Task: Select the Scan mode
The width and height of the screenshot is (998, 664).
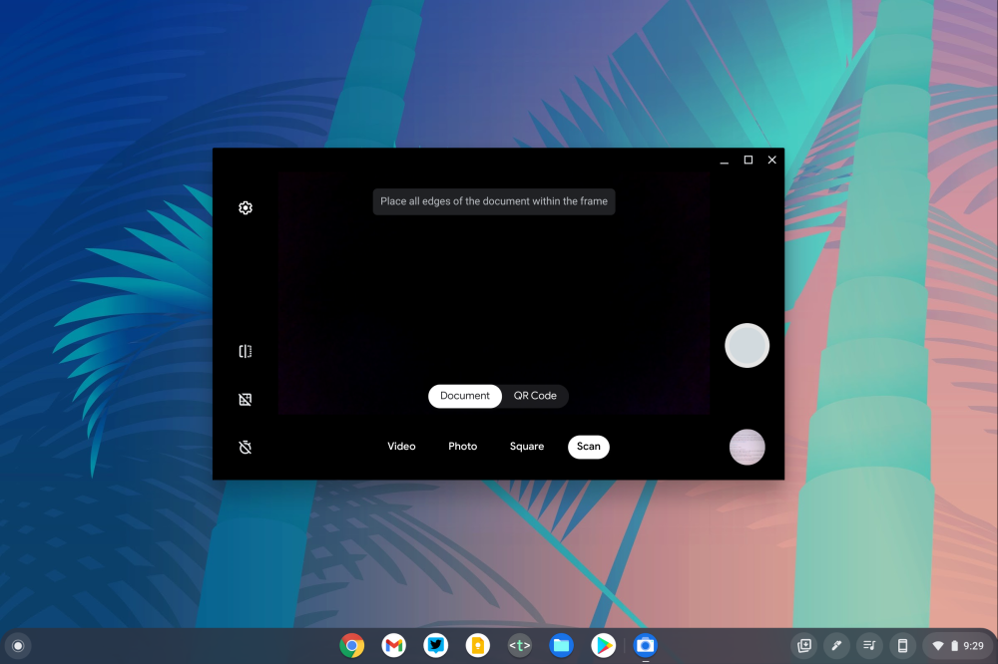Action: [x=588, y=447]
